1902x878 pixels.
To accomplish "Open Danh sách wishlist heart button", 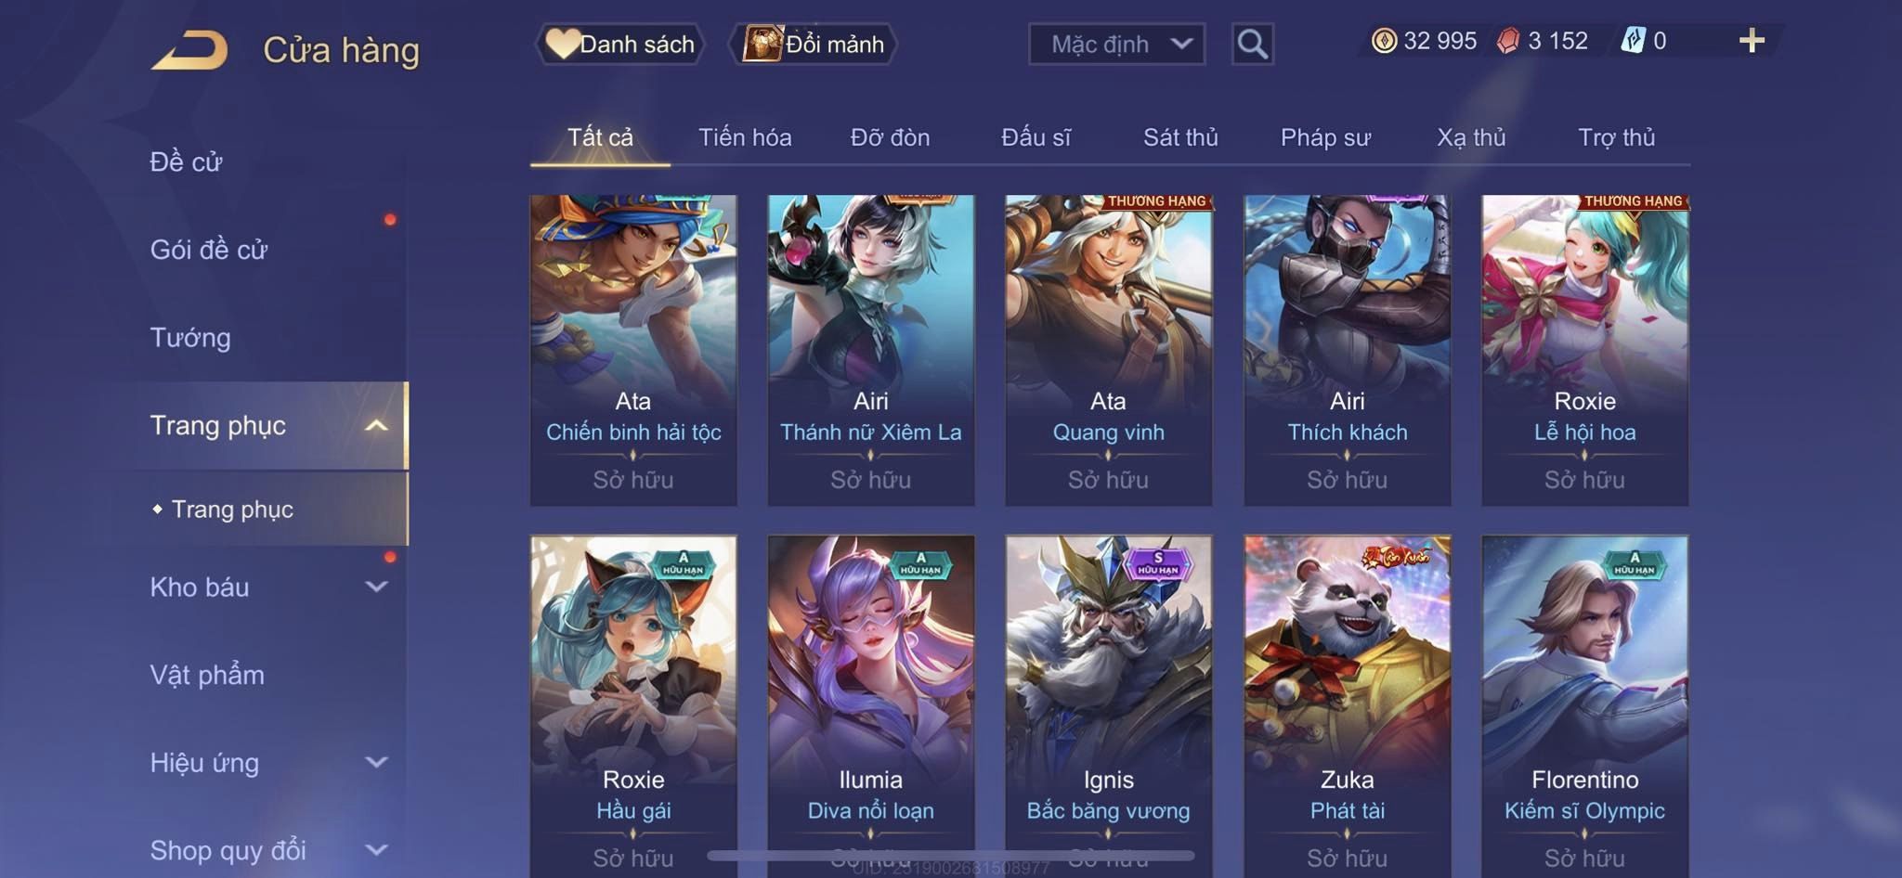I will 619,44.
